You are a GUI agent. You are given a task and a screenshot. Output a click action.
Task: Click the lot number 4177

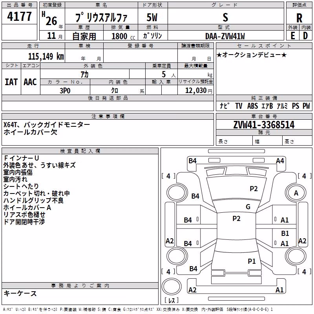19,16
